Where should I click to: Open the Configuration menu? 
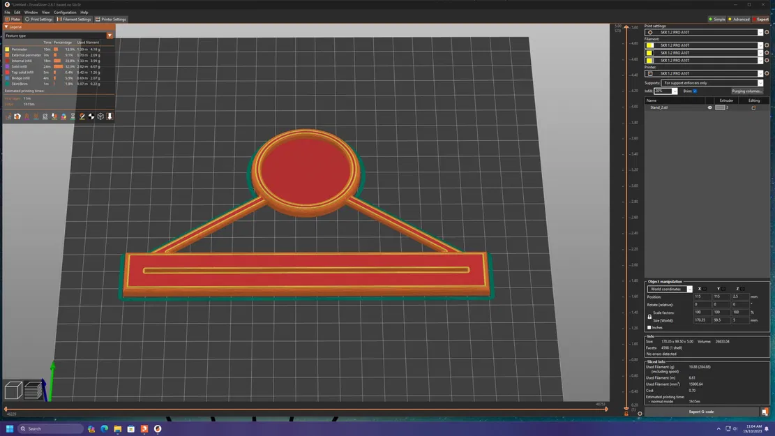coord(65,13)
